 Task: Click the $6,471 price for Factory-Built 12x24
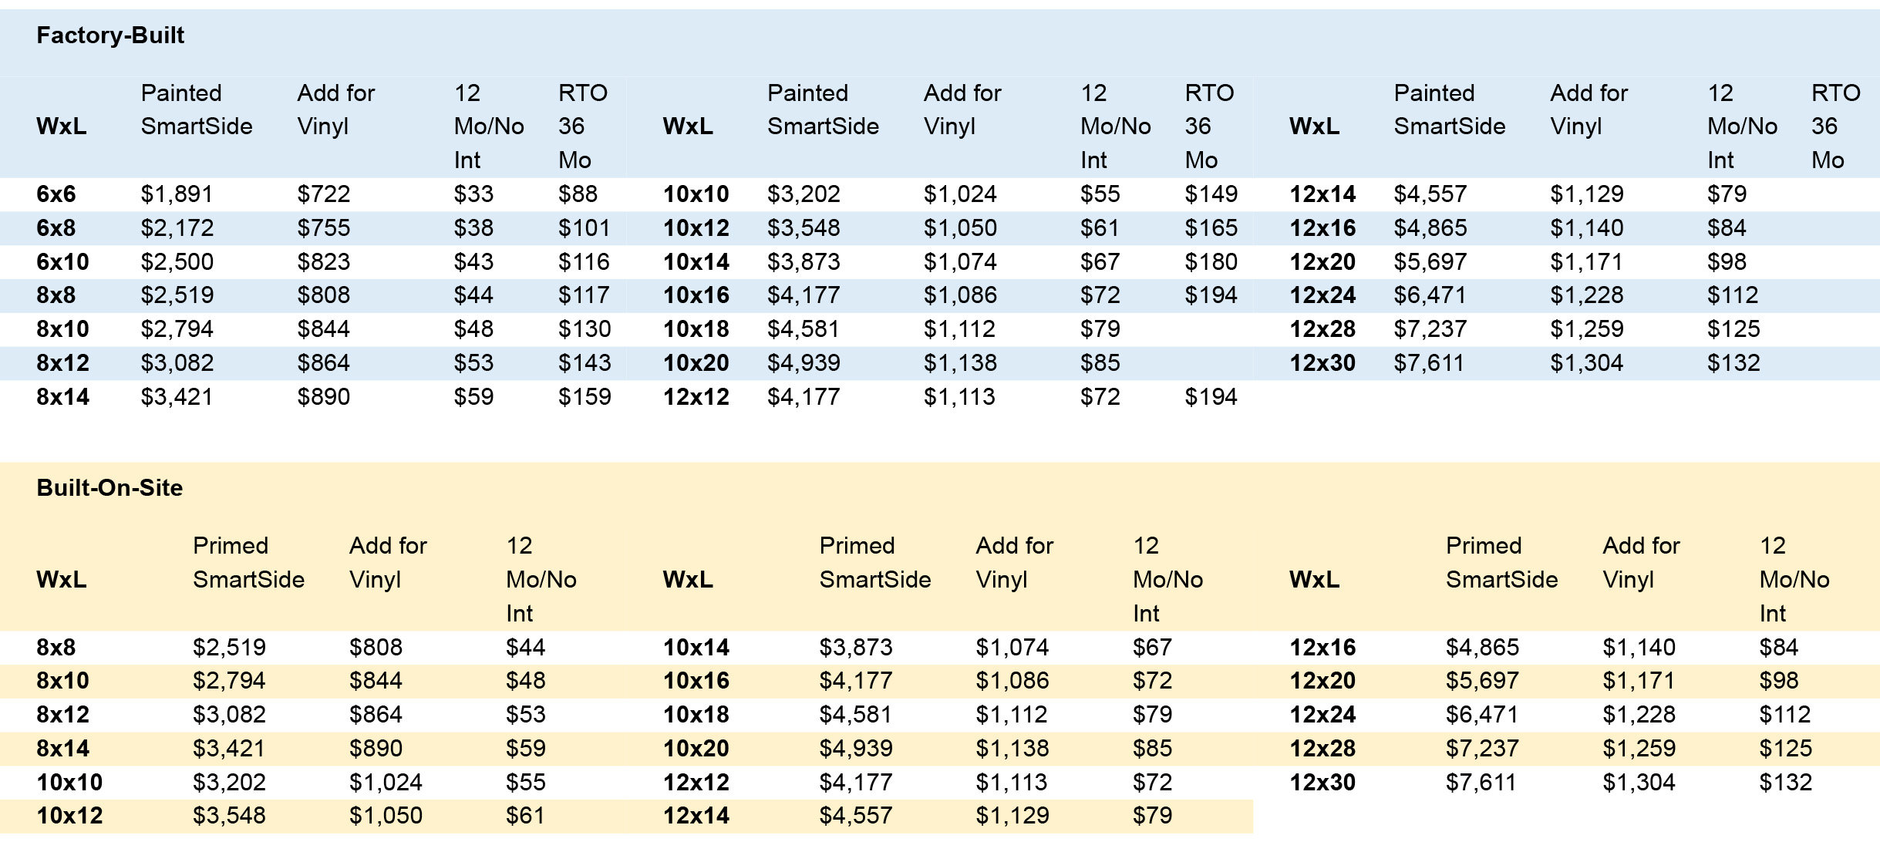(x=1430, y=295)
